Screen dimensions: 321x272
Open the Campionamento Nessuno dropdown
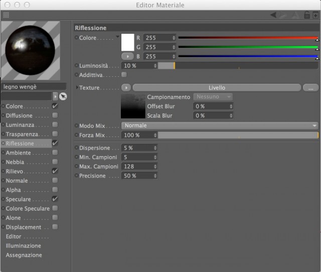coord(213,97)
